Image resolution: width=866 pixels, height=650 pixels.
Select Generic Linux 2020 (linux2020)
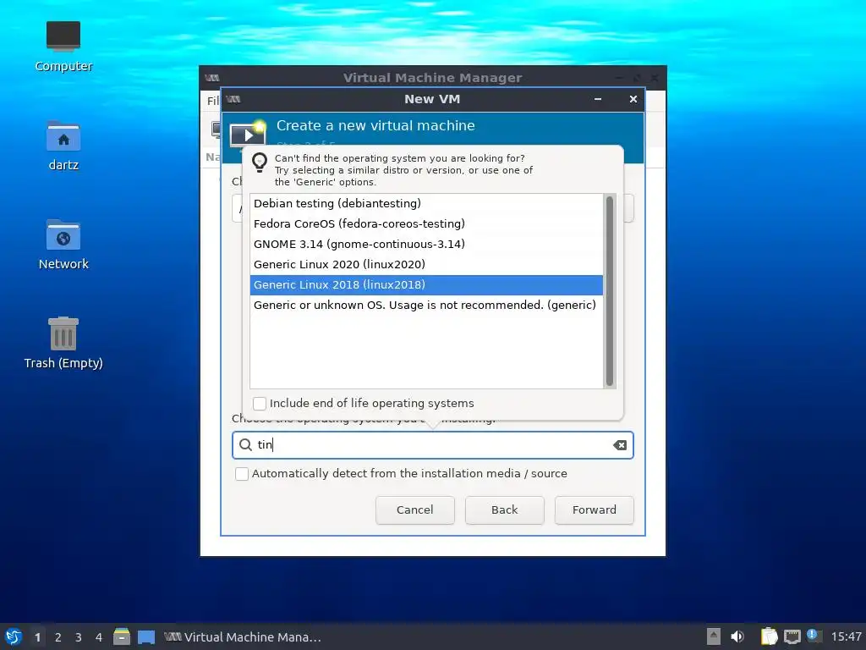[426, 265]
